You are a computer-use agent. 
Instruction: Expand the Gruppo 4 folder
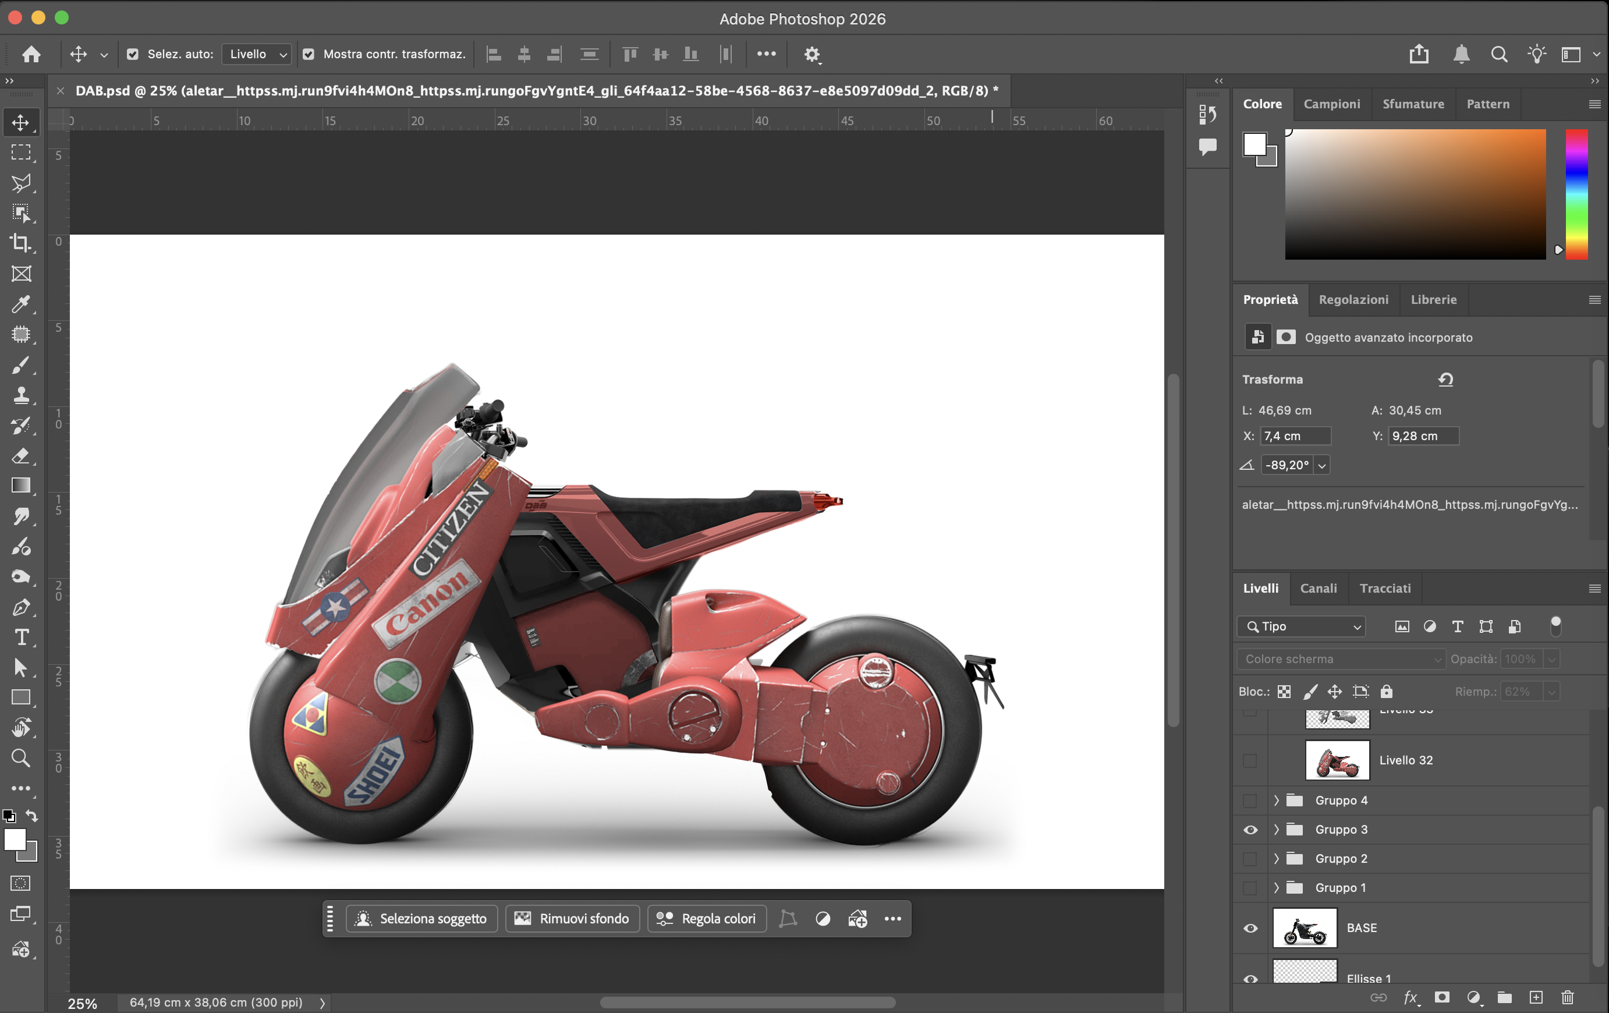(x=1276, y=801)
